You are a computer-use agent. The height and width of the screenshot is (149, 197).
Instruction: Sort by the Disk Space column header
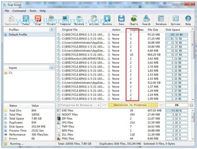[x=173, y=30]
